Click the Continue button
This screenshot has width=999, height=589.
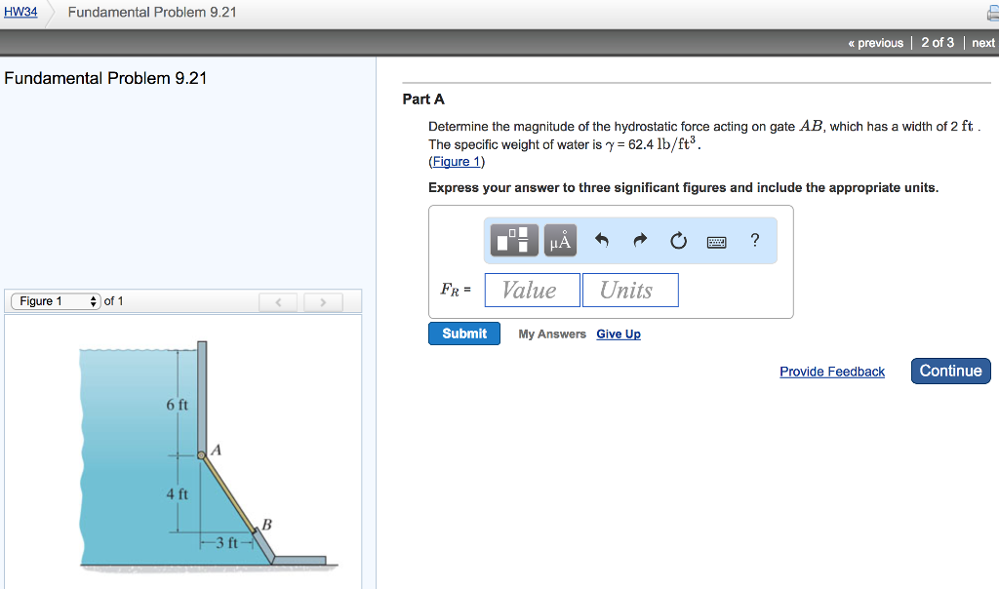click(949, 371)
